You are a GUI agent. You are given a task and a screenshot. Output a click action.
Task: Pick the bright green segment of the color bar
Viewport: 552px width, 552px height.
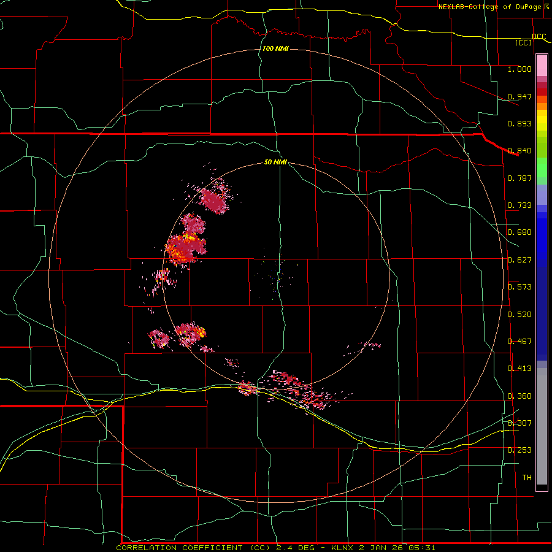click(542, 167)
